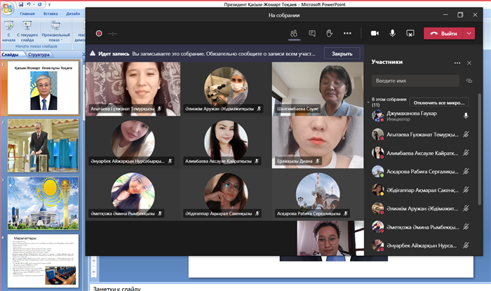The image size is (491, 291).
Task: Click the raise hand icon
Action: point(329,33)
